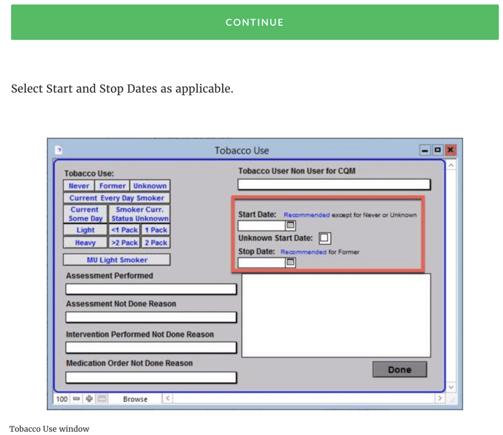Screen dimensions: 503x435
Task: Select Never tobacco use option
Action: 79,186
